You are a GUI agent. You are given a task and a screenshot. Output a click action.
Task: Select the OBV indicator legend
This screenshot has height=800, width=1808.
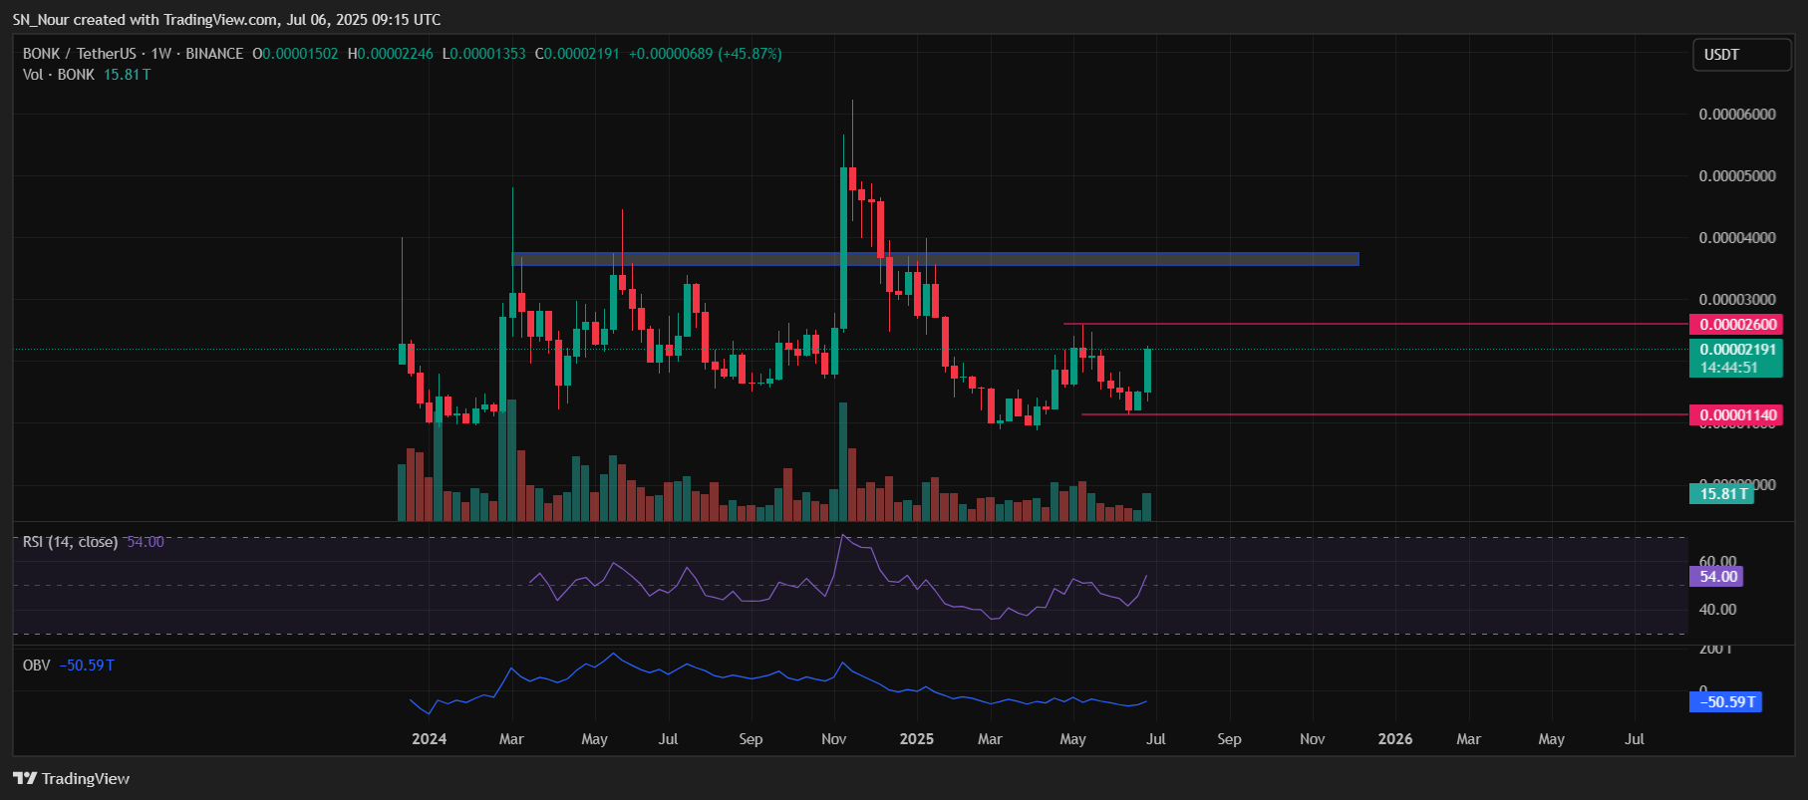pos(37,666)
